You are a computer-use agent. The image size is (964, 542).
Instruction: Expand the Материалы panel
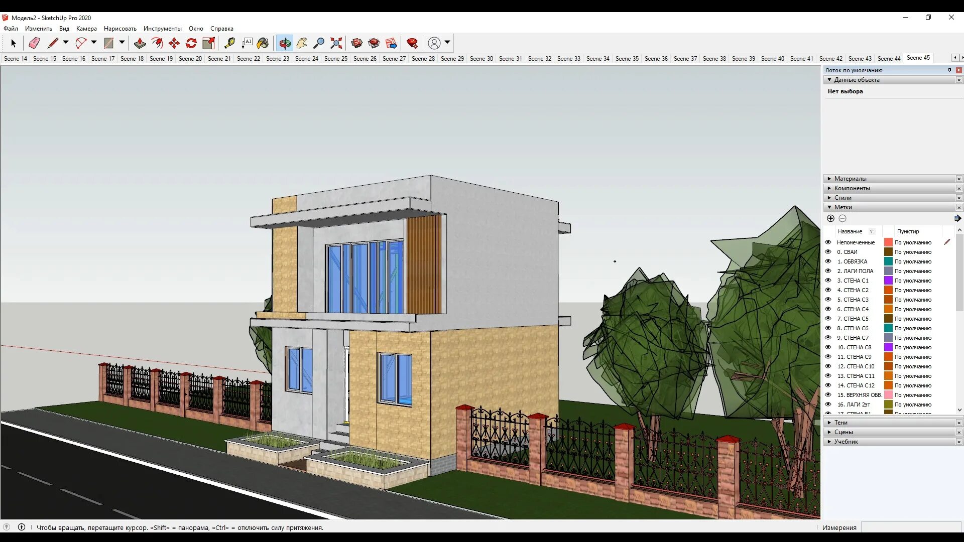coord(850,179)
